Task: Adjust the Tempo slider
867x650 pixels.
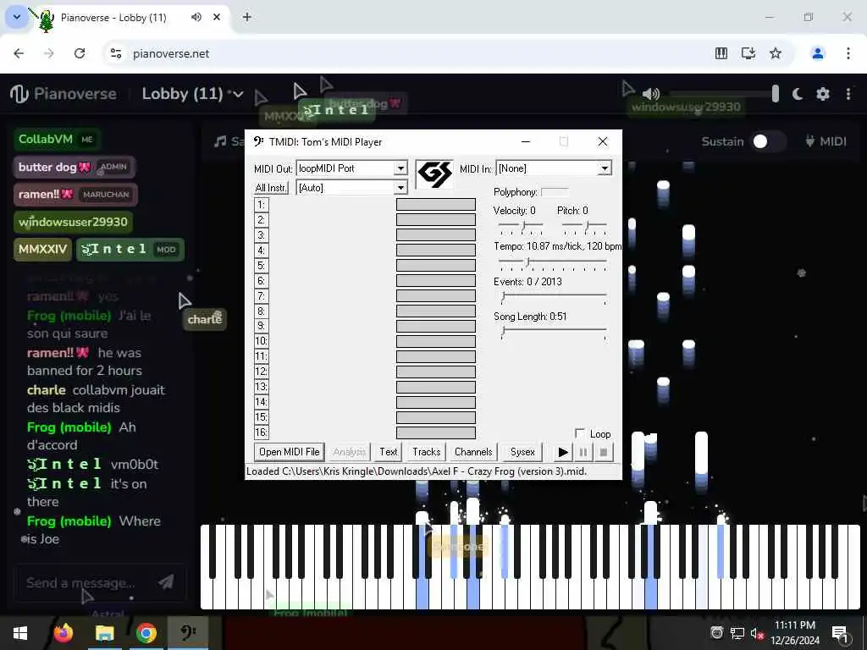Action: [x=552, y=262]
